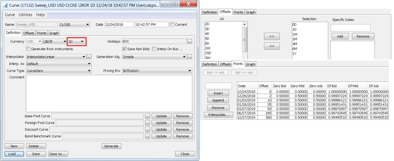Open the Interp. As Default dropdown
394x161 pixels.
coord(59,64)
